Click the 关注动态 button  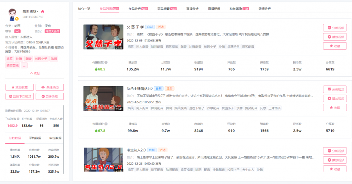49,87
